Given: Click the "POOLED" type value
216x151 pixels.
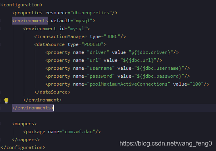Looking at the screenshot, I should click(93, 44).
